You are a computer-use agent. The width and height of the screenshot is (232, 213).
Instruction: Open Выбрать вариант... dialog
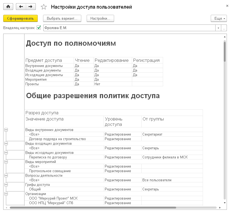[x=62, y=19]
